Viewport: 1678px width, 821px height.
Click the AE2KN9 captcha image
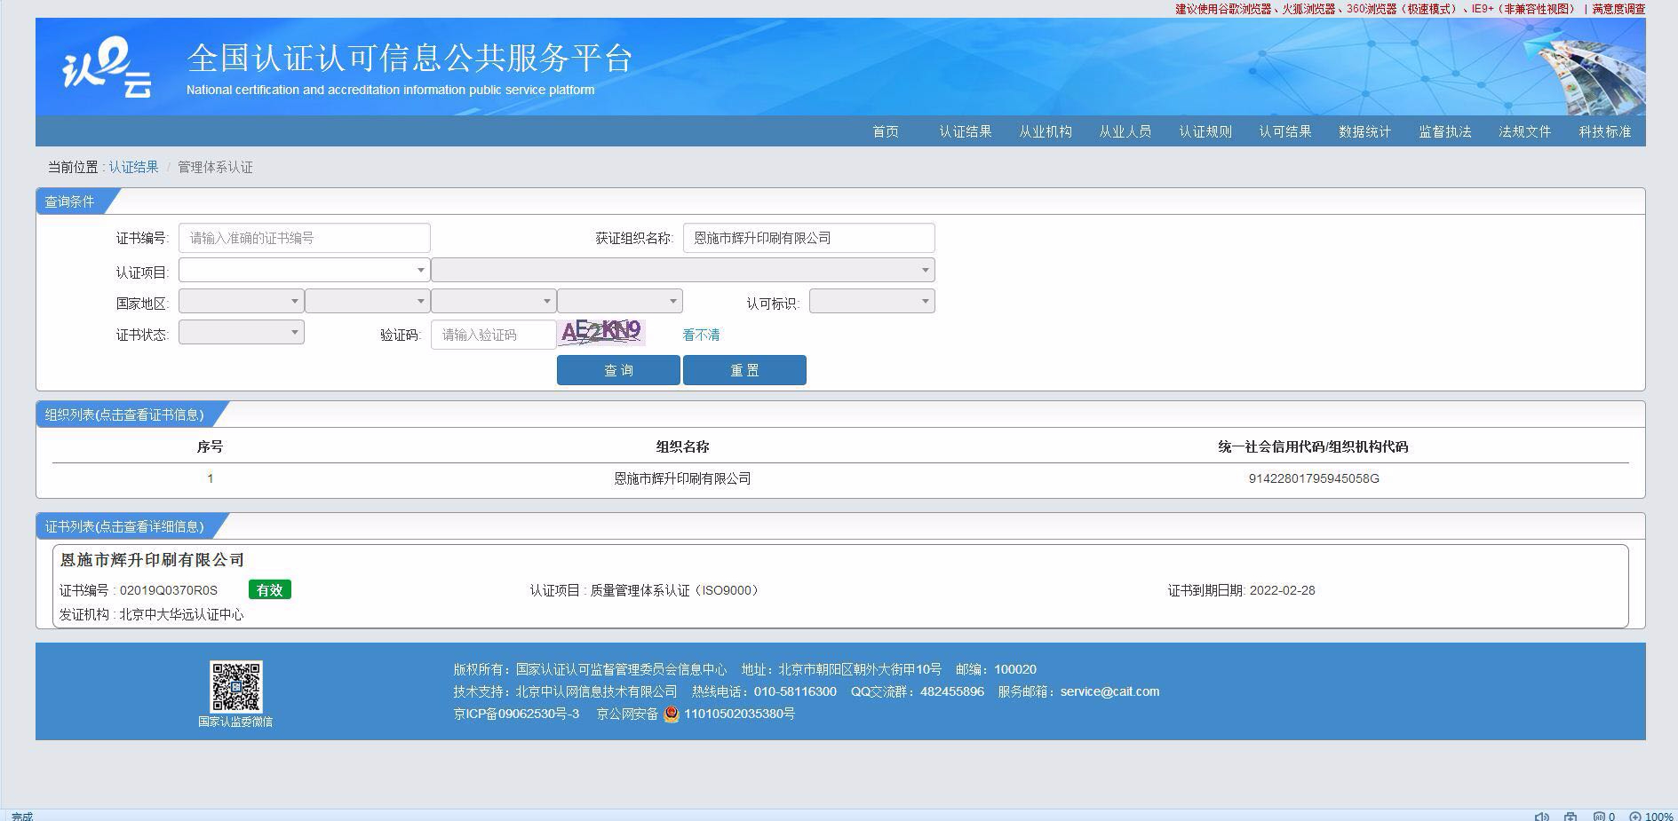click(601, 333)
